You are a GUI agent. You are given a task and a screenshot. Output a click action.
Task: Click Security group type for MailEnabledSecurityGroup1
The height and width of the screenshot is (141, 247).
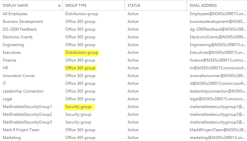pyautogui.click(x=78, y=107)
